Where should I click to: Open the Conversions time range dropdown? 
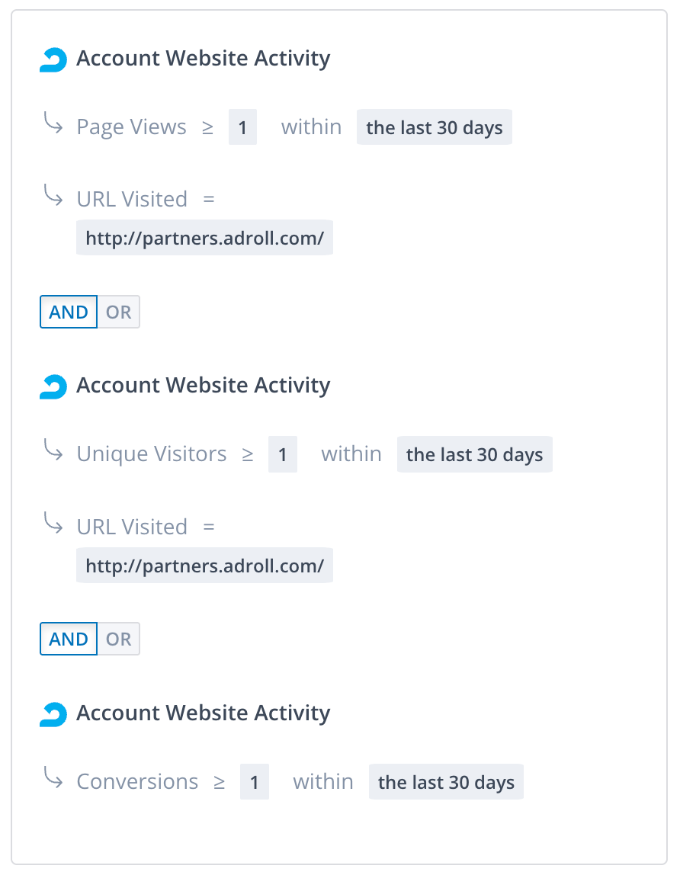tap(446, 783)
